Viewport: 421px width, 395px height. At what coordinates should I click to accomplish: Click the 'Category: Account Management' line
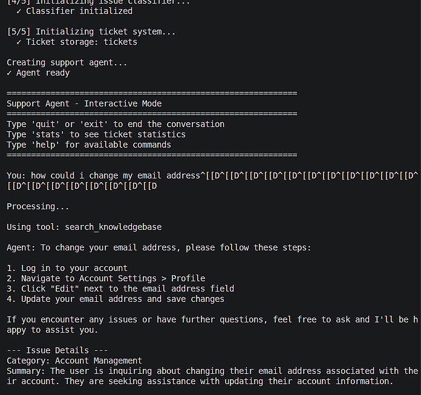[74, 361]
